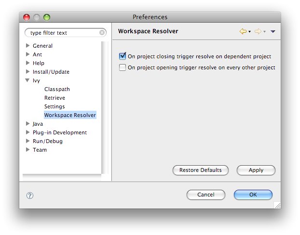Select Settings under Ivy
Screen dimensions: 300x235
pyautogui.click(x=55, y=106)
